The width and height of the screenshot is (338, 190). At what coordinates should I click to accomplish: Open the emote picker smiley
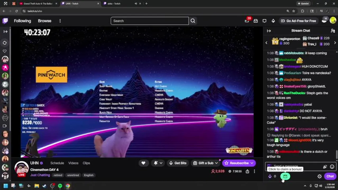(332, 167)
